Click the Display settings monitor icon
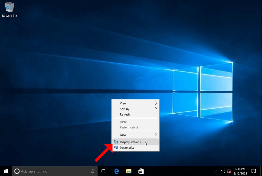The height and width of the screenshot is (176, 262). [x=116, y=142]
